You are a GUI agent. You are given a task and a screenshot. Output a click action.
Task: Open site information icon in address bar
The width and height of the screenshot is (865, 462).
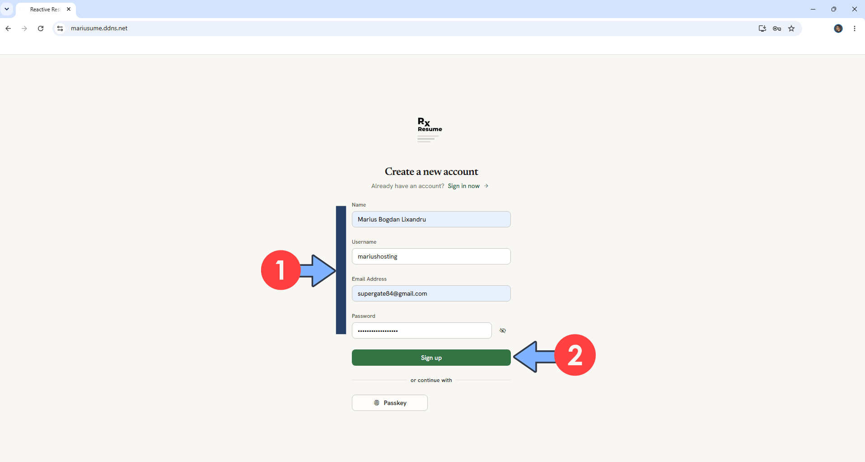click(60, 28)
